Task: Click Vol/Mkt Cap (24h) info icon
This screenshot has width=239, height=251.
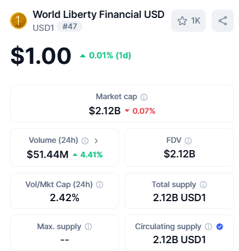Action: [x=99, y=185]
